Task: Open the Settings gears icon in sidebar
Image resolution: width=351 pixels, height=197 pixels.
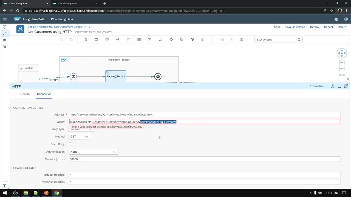Action: (x=4, y=47)
